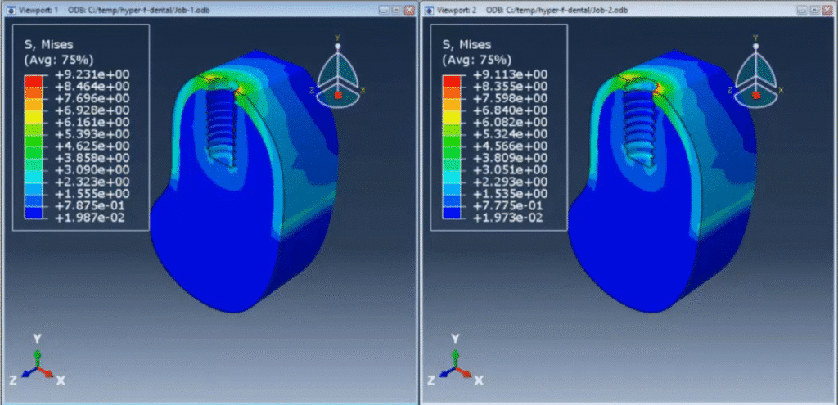This screenshot has width=838, height=405.
Task: Select the Viewport 2 title bar with Job-2.odb
Action: pyautogui.click(x=628, y=10)
